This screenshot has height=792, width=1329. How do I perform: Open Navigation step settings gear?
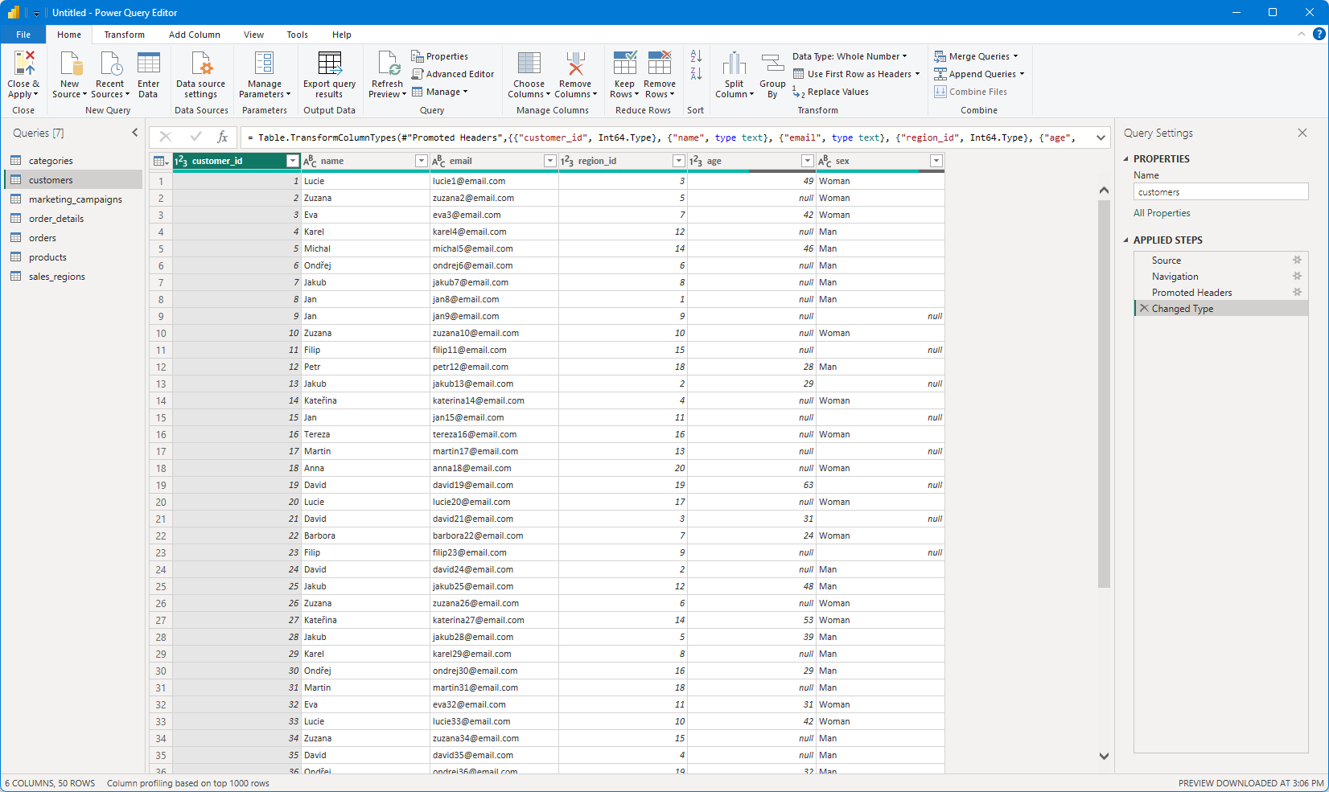point(1297,276)
